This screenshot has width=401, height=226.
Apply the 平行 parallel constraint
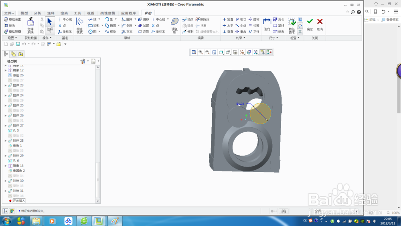(254, 32)
